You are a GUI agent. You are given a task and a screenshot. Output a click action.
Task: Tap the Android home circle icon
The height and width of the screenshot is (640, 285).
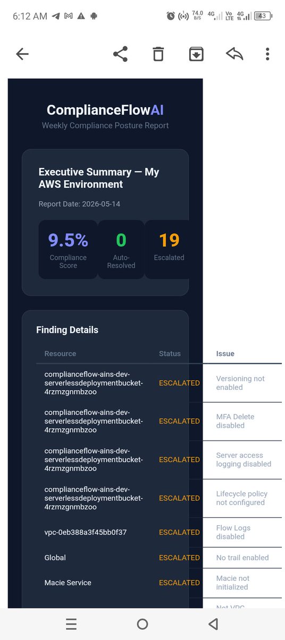[142, 624]
